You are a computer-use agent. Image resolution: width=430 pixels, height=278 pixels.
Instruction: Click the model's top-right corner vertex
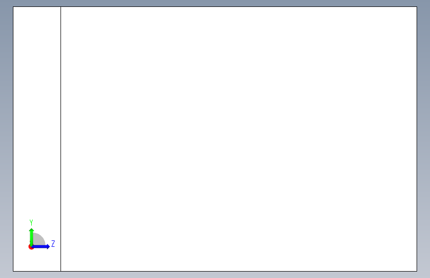417,6
